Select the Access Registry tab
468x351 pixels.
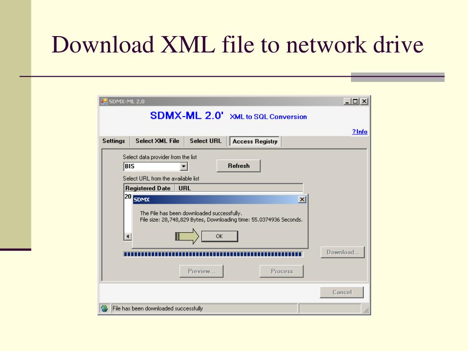coord(255,141)
